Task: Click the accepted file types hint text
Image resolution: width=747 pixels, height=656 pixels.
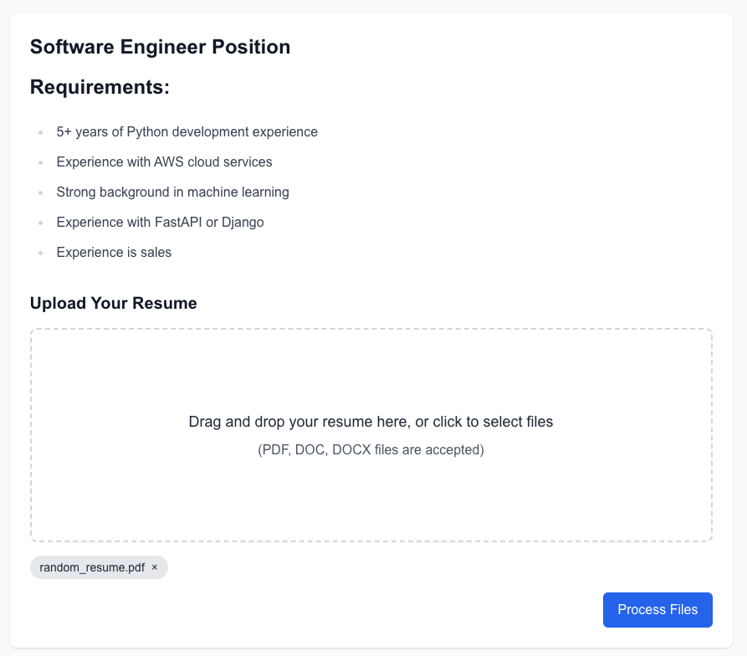Action: pos(371,449)
